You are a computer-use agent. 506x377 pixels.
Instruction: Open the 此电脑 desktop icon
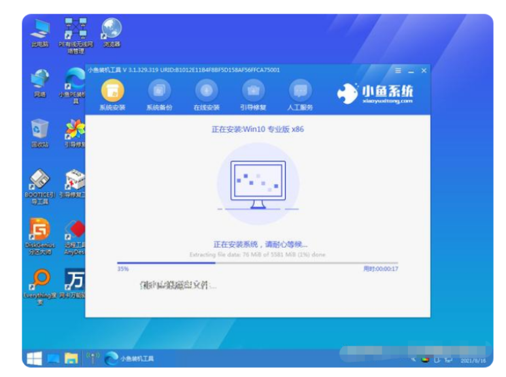pos(40,31)
